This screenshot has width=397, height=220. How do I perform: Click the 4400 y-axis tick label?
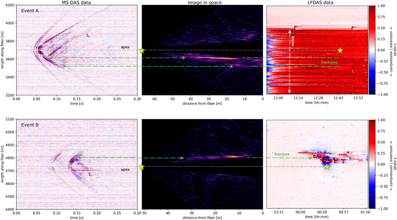coord(10,209)
